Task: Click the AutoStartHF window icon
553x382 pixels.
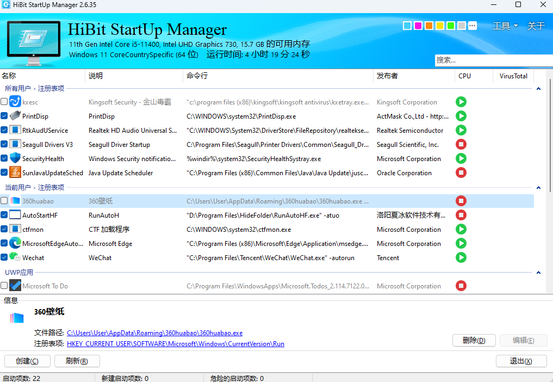Action: coord(15,215)
